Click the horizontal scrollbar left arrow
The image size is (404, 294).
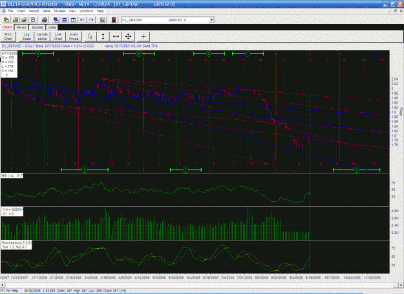(x=3, y=285)
